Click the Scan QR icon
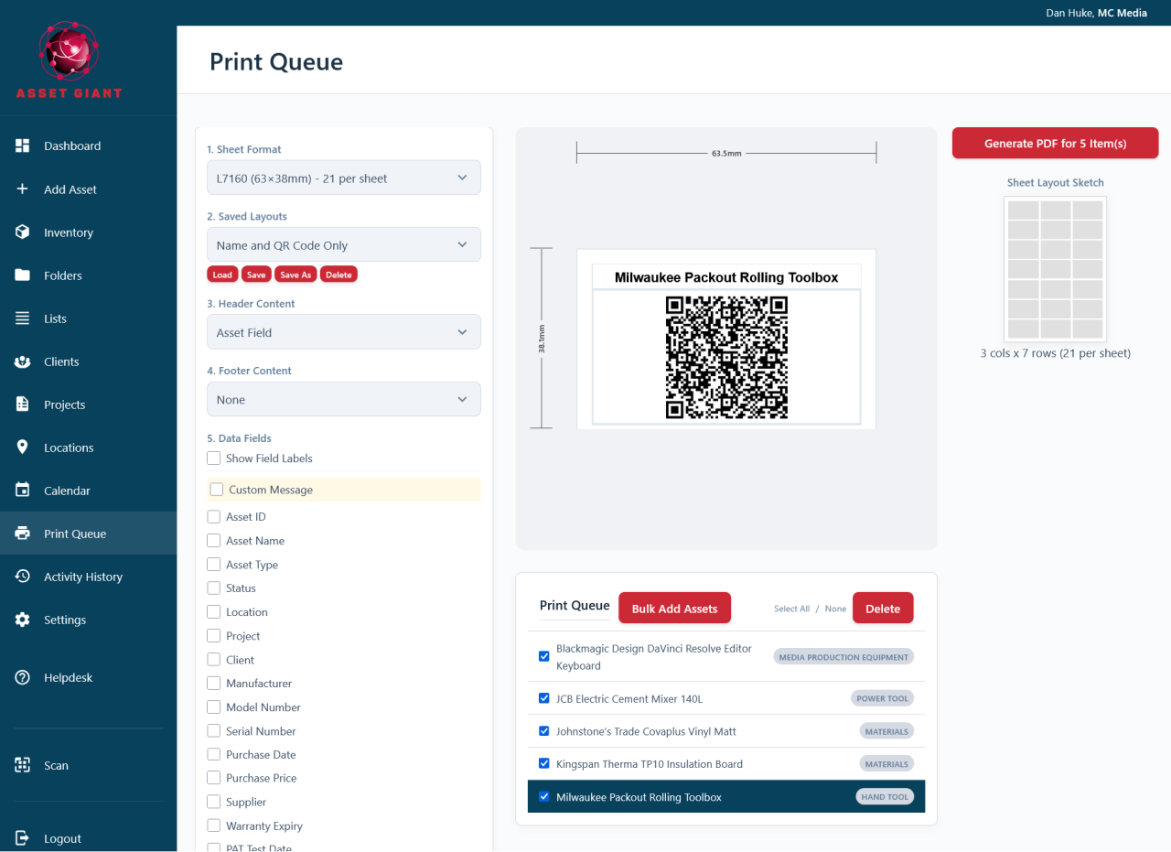The height and width of the screenshot is (852, 1171). pyautogui.click(x=23, y=765)
